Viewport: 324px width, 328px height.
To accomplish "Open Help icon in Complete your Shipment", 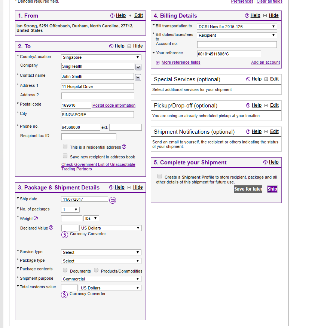I will 265,163.
